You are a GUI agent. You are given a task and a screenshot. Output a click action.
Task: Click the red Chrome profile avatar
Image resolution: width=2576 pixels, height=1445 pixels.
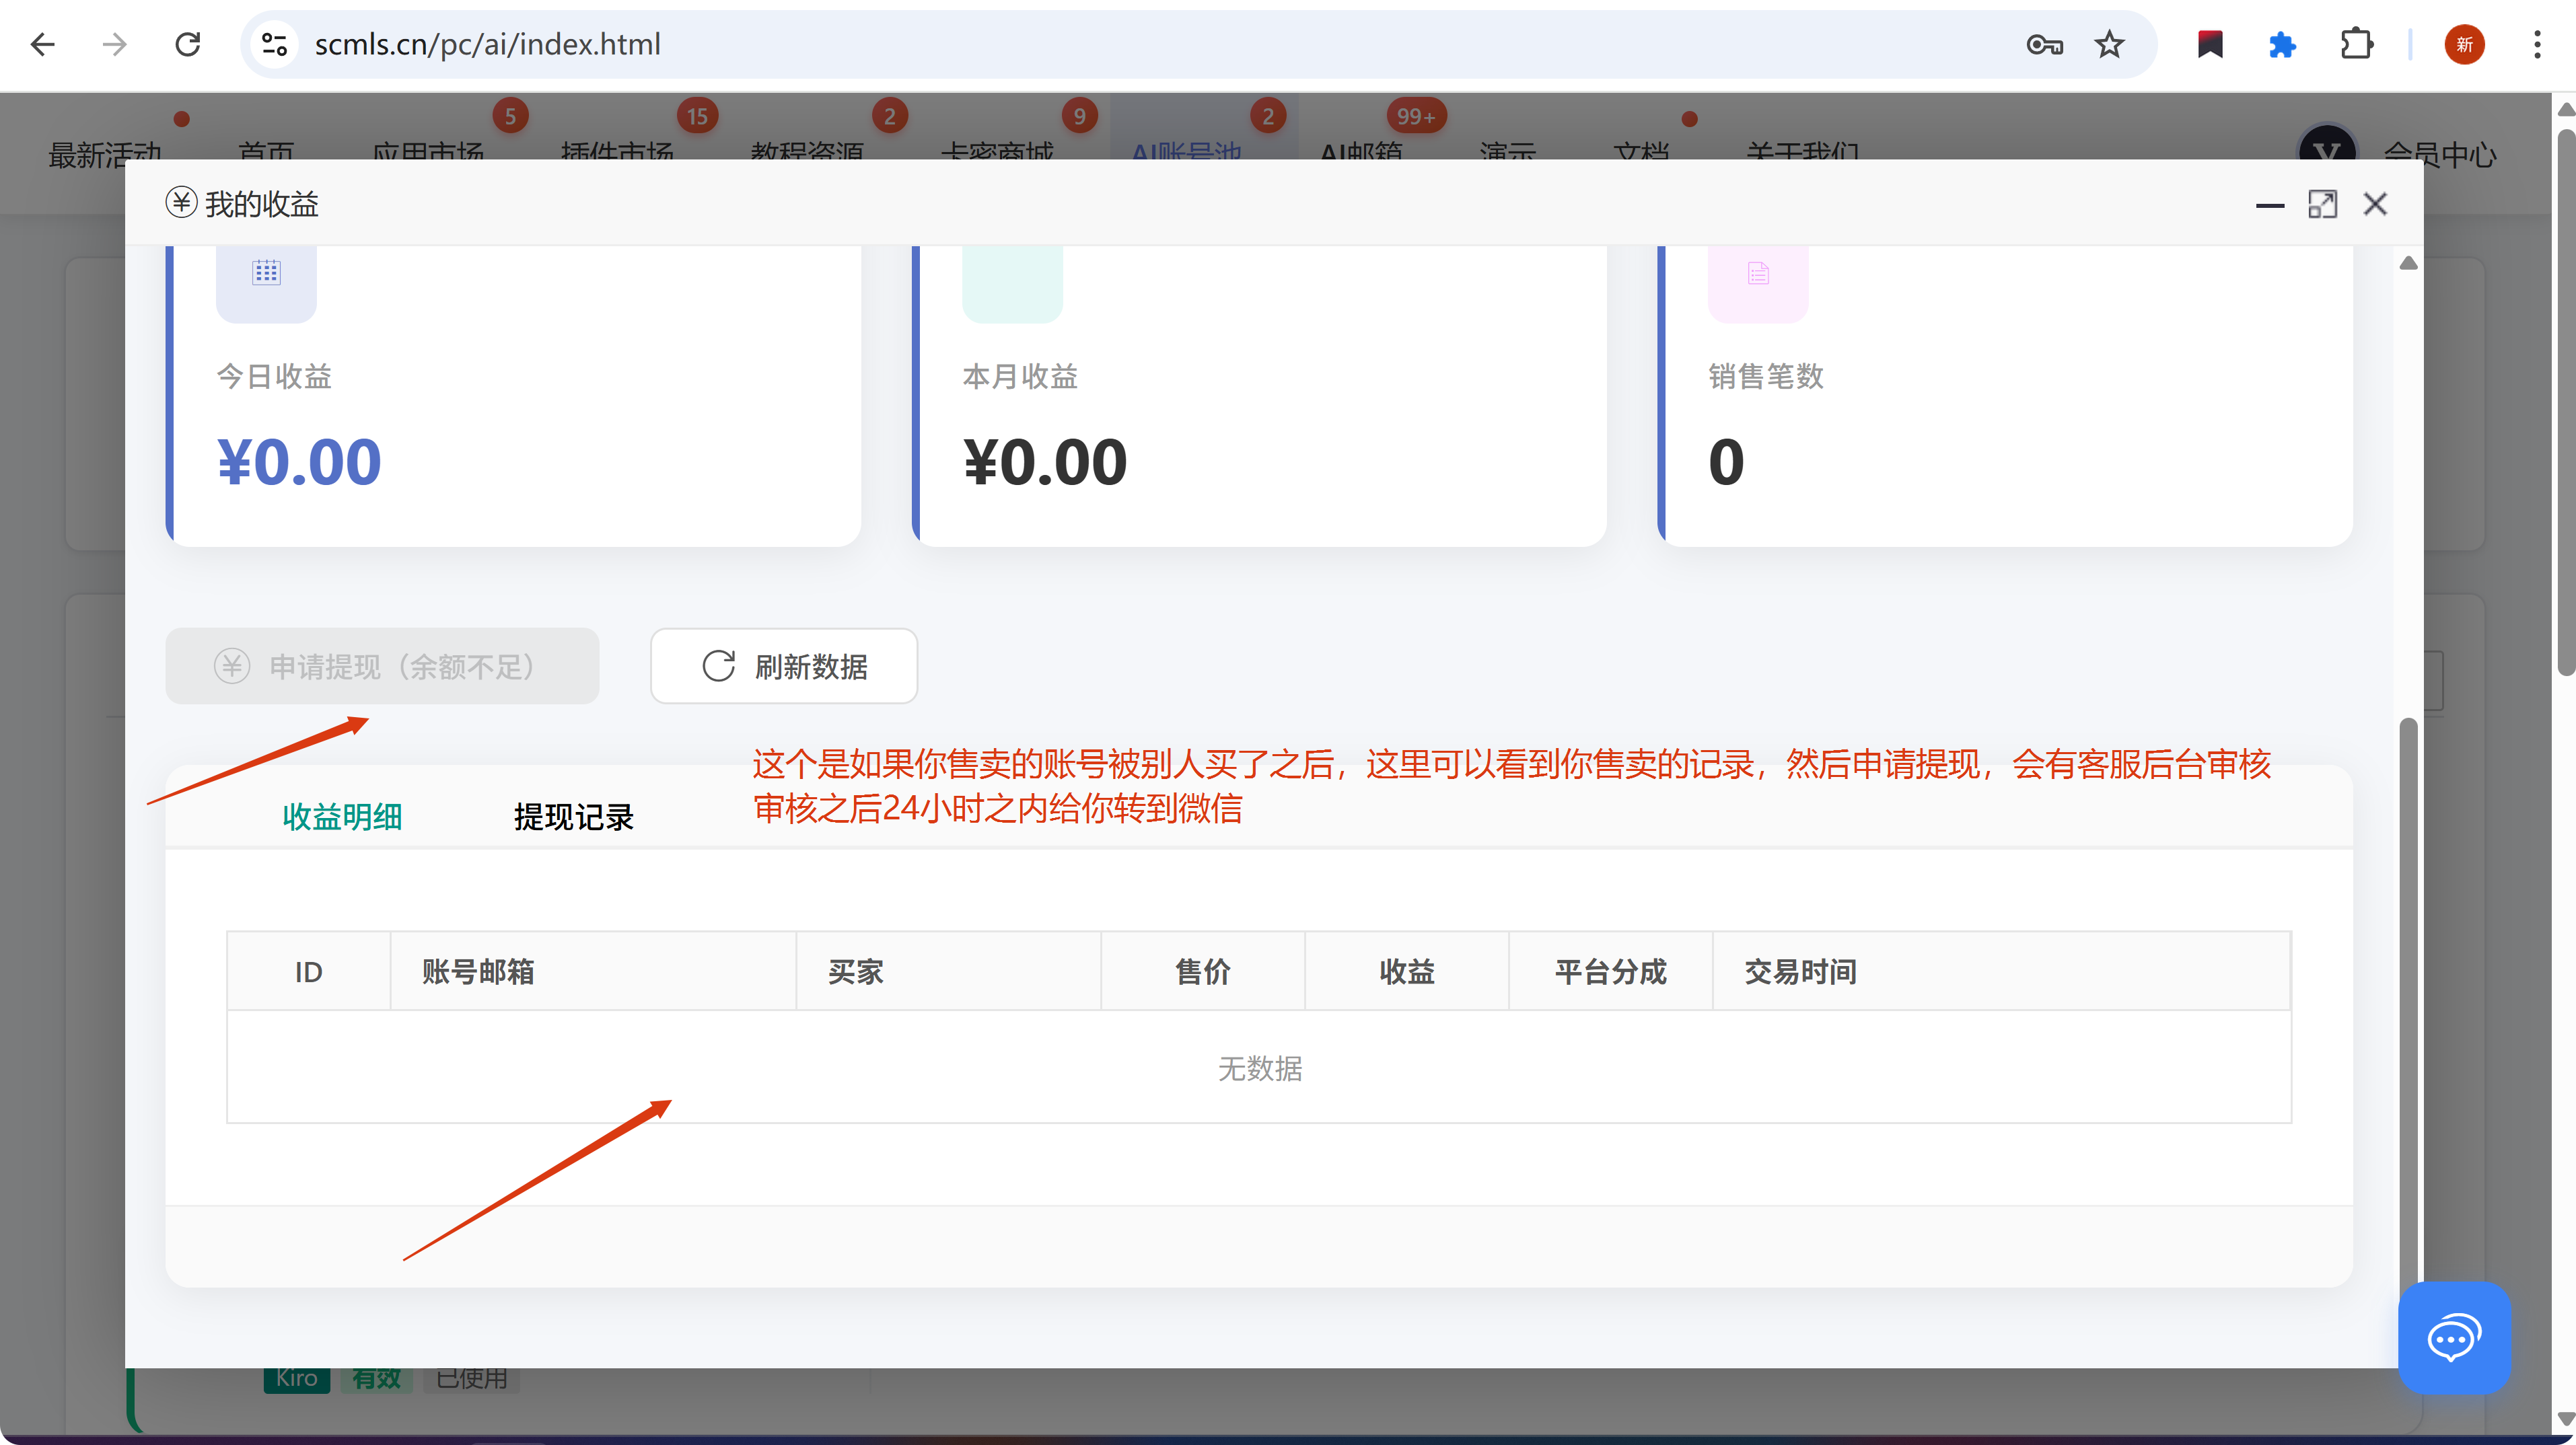coord(2464,44)
